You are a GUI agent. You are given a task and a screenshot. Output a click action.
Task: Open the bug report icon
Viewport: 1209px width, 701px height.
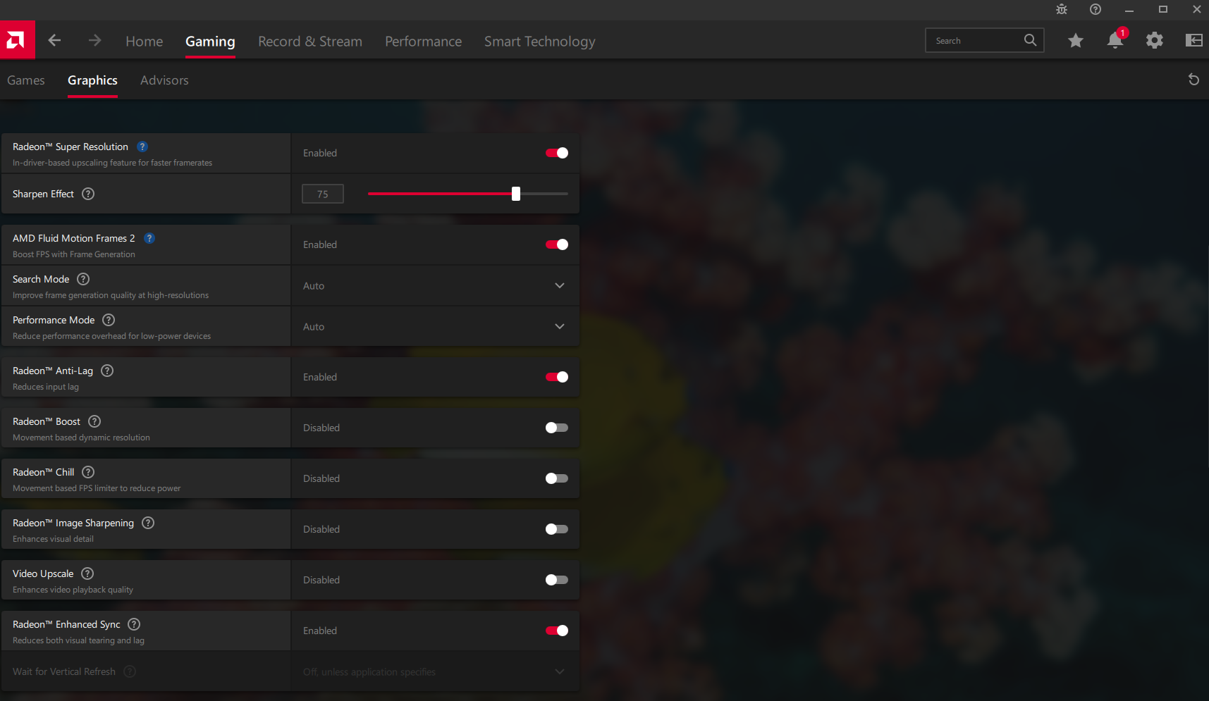1062,9
